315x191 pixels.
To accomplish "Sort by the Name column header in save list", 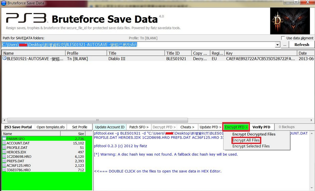I will click(x=34, y=53).
